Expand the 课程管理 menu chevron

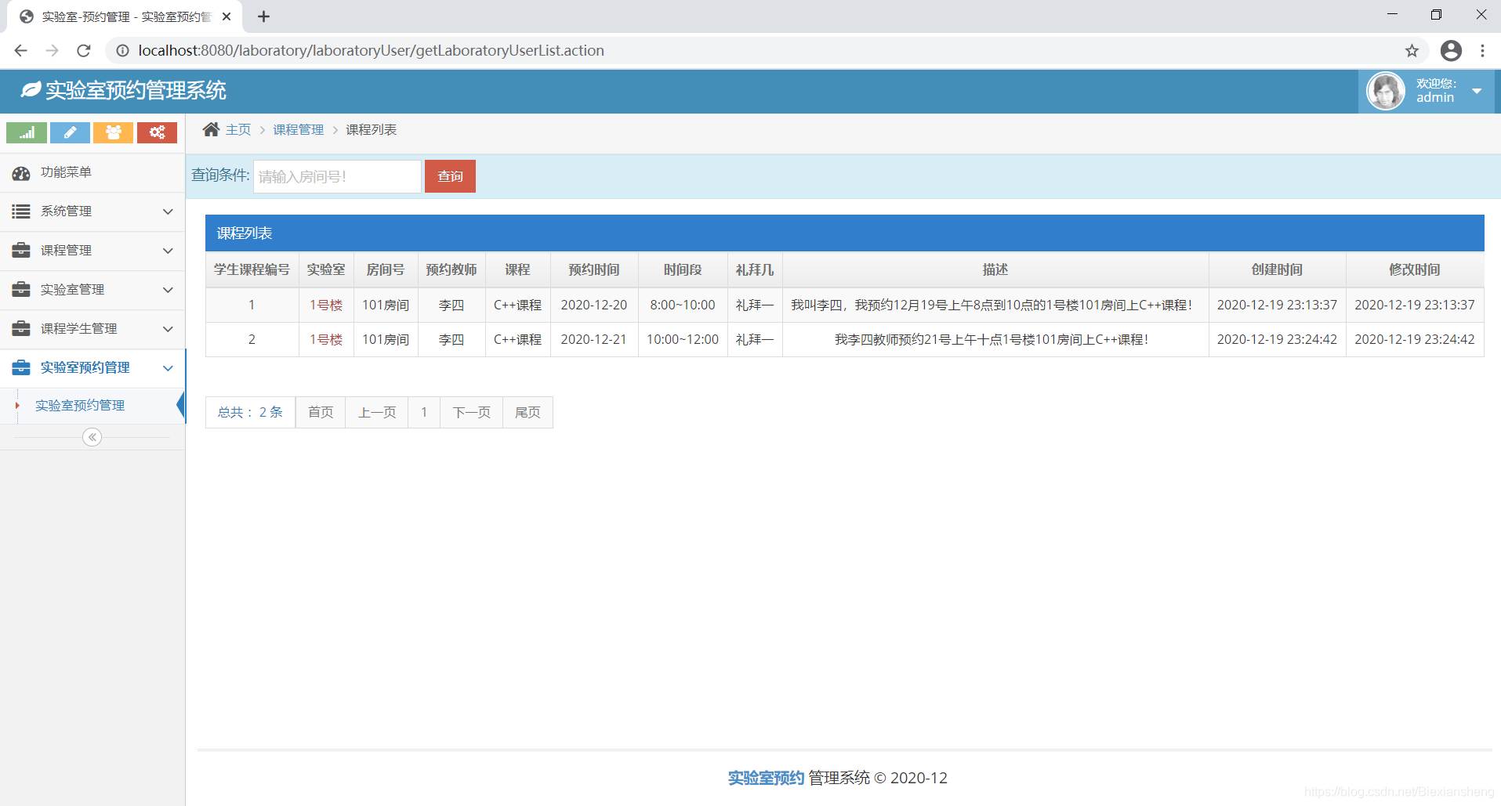(168, 251)
